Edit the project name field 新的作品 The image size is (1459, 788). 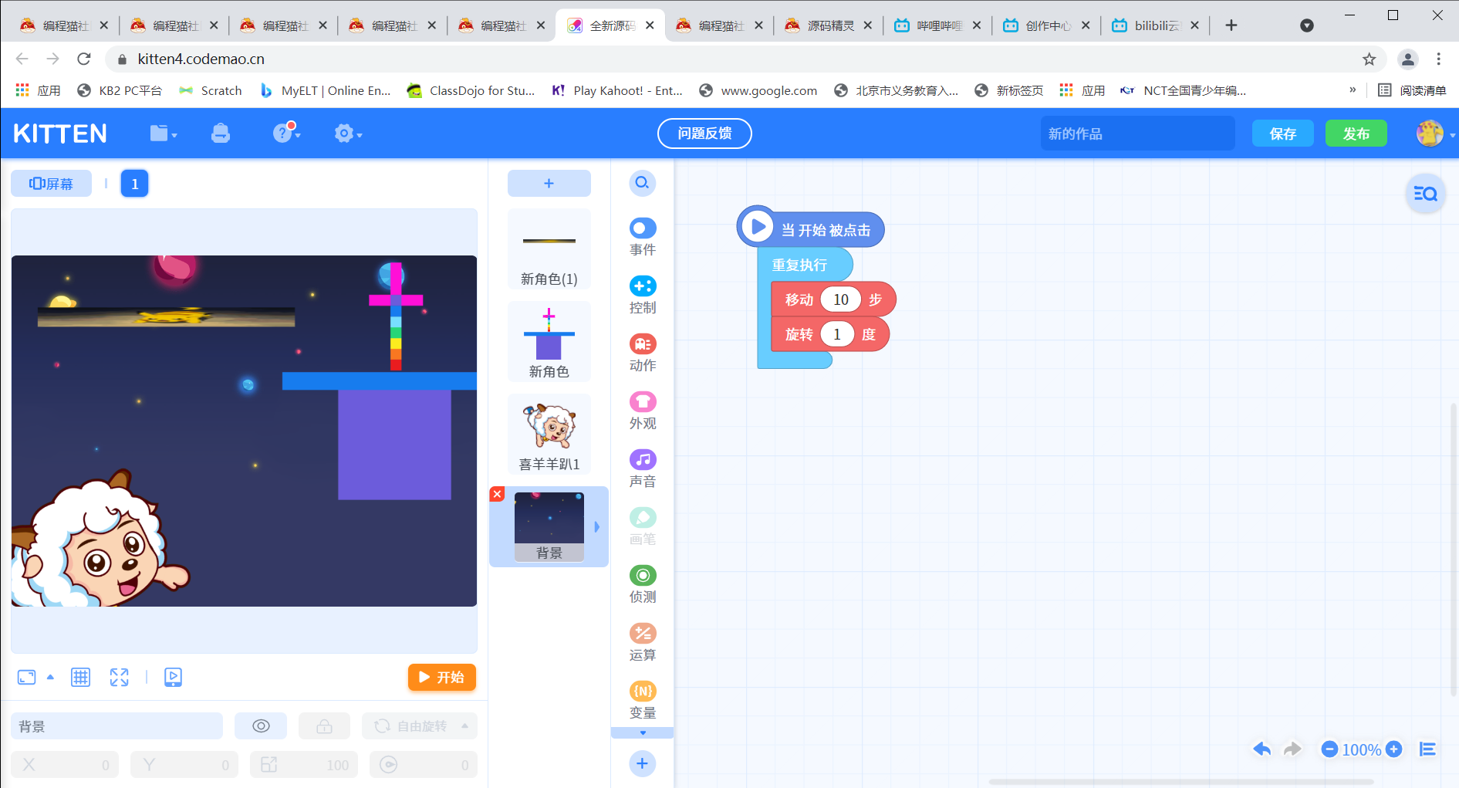click(x=1137, y=134)
